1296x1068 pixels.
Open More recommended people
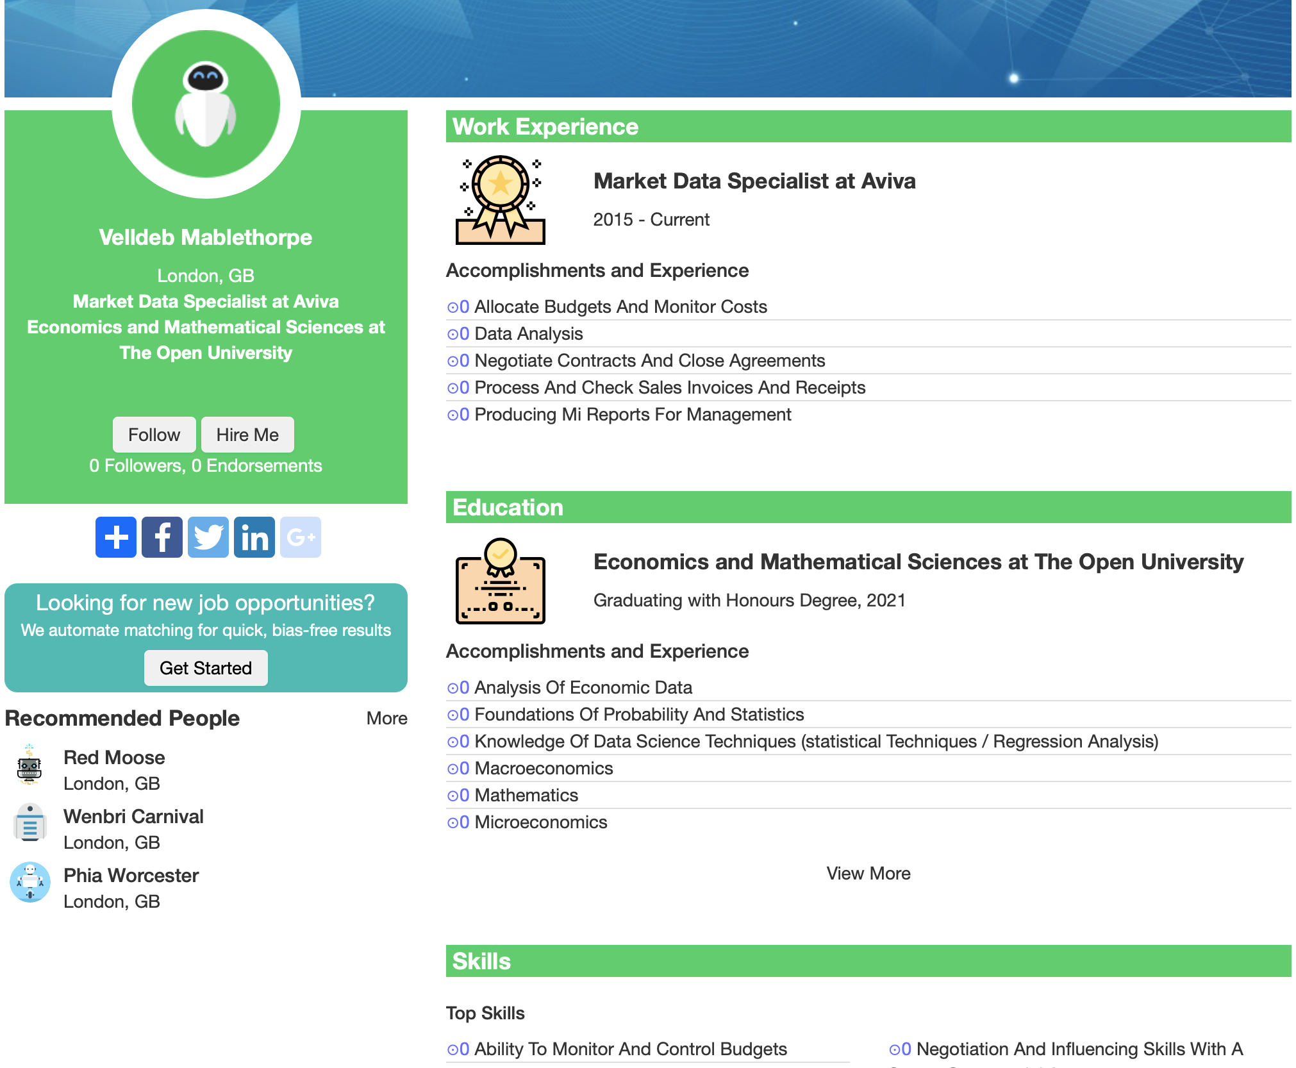click(x=386, y=718)
